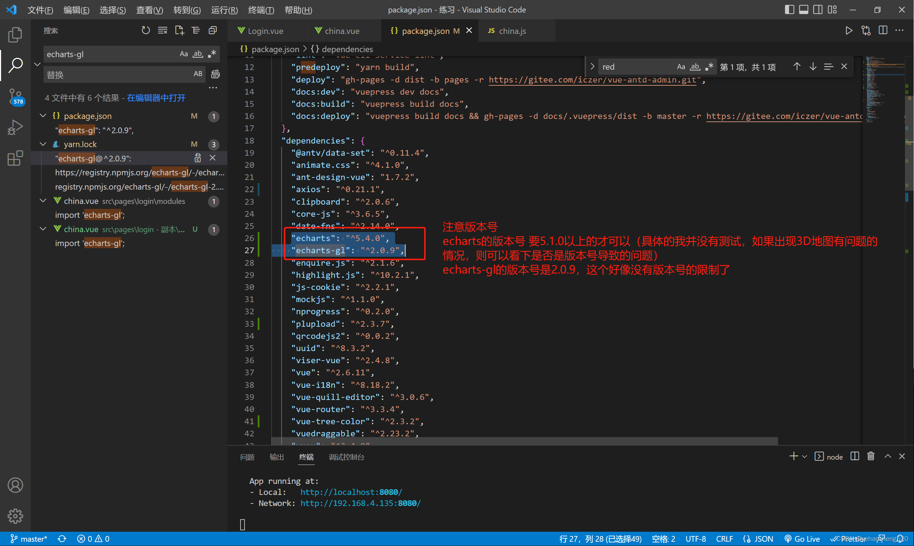The width and height of the screenshot is (914, 546).
Task: Open Customize Layout button in title bar
Action: (x=832, y=10)
